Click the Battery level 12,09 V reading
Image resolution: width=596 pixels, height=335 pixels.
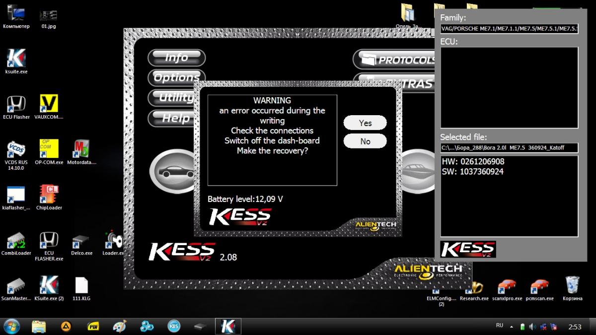pyautogui.click(x=245, y=199)
